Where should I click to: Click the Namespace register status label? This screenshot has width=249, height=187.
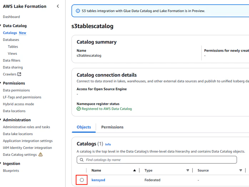[98, 104]
